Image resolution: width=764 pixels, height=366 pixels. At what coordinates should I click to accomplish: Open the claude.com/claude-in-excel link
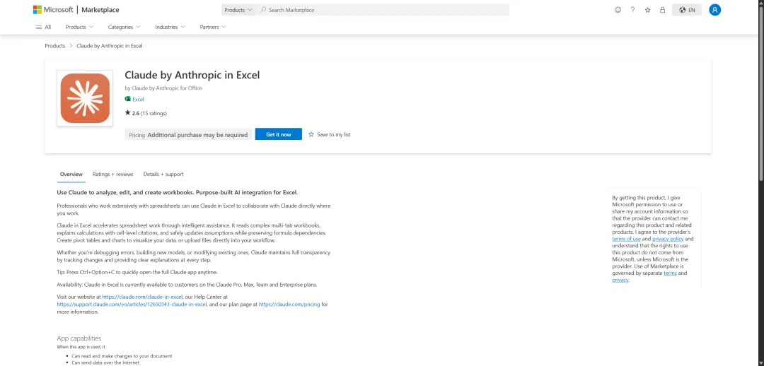point(142,296)
